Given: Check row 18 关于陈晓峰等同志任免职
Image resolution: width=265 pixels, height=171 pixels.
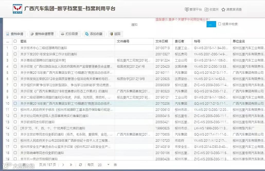Looking at the screenshot, I should point(15,153).
